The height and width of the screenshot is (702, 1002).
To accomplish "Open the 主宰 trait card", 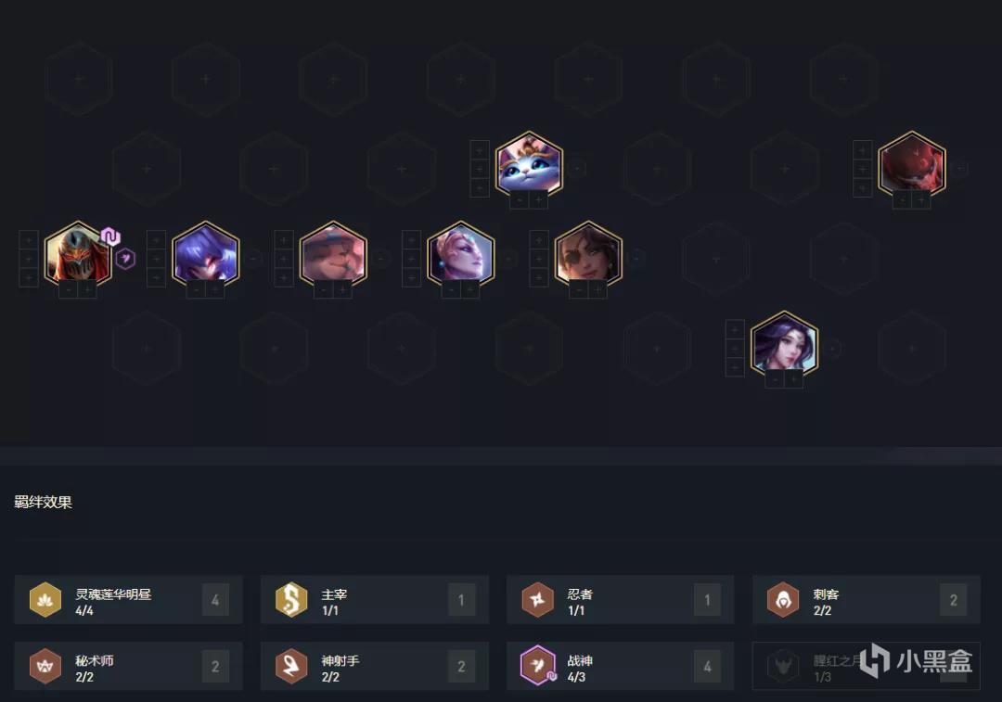I will click(x=375, y=600).
